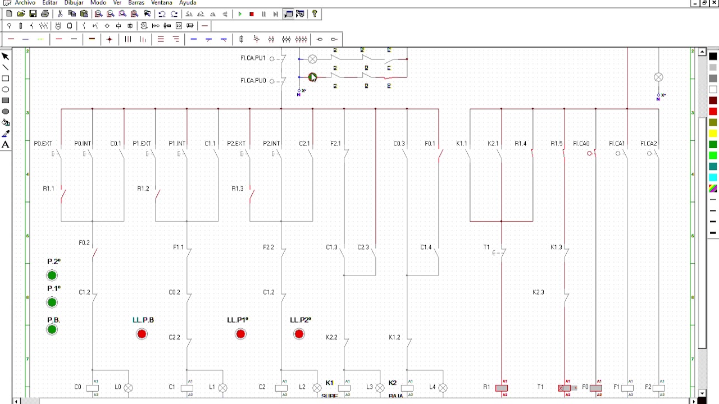Stop the simulation with red square
The width and height of the screenshot is (719, 404).
(x=252, y=13)
